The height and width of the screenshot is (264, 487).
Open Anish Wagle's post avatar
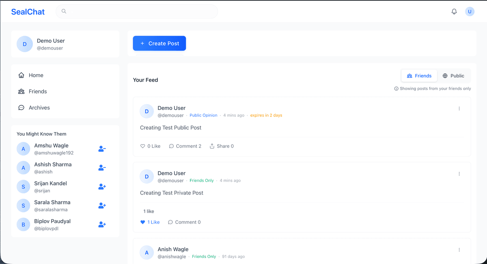[147, 253]
